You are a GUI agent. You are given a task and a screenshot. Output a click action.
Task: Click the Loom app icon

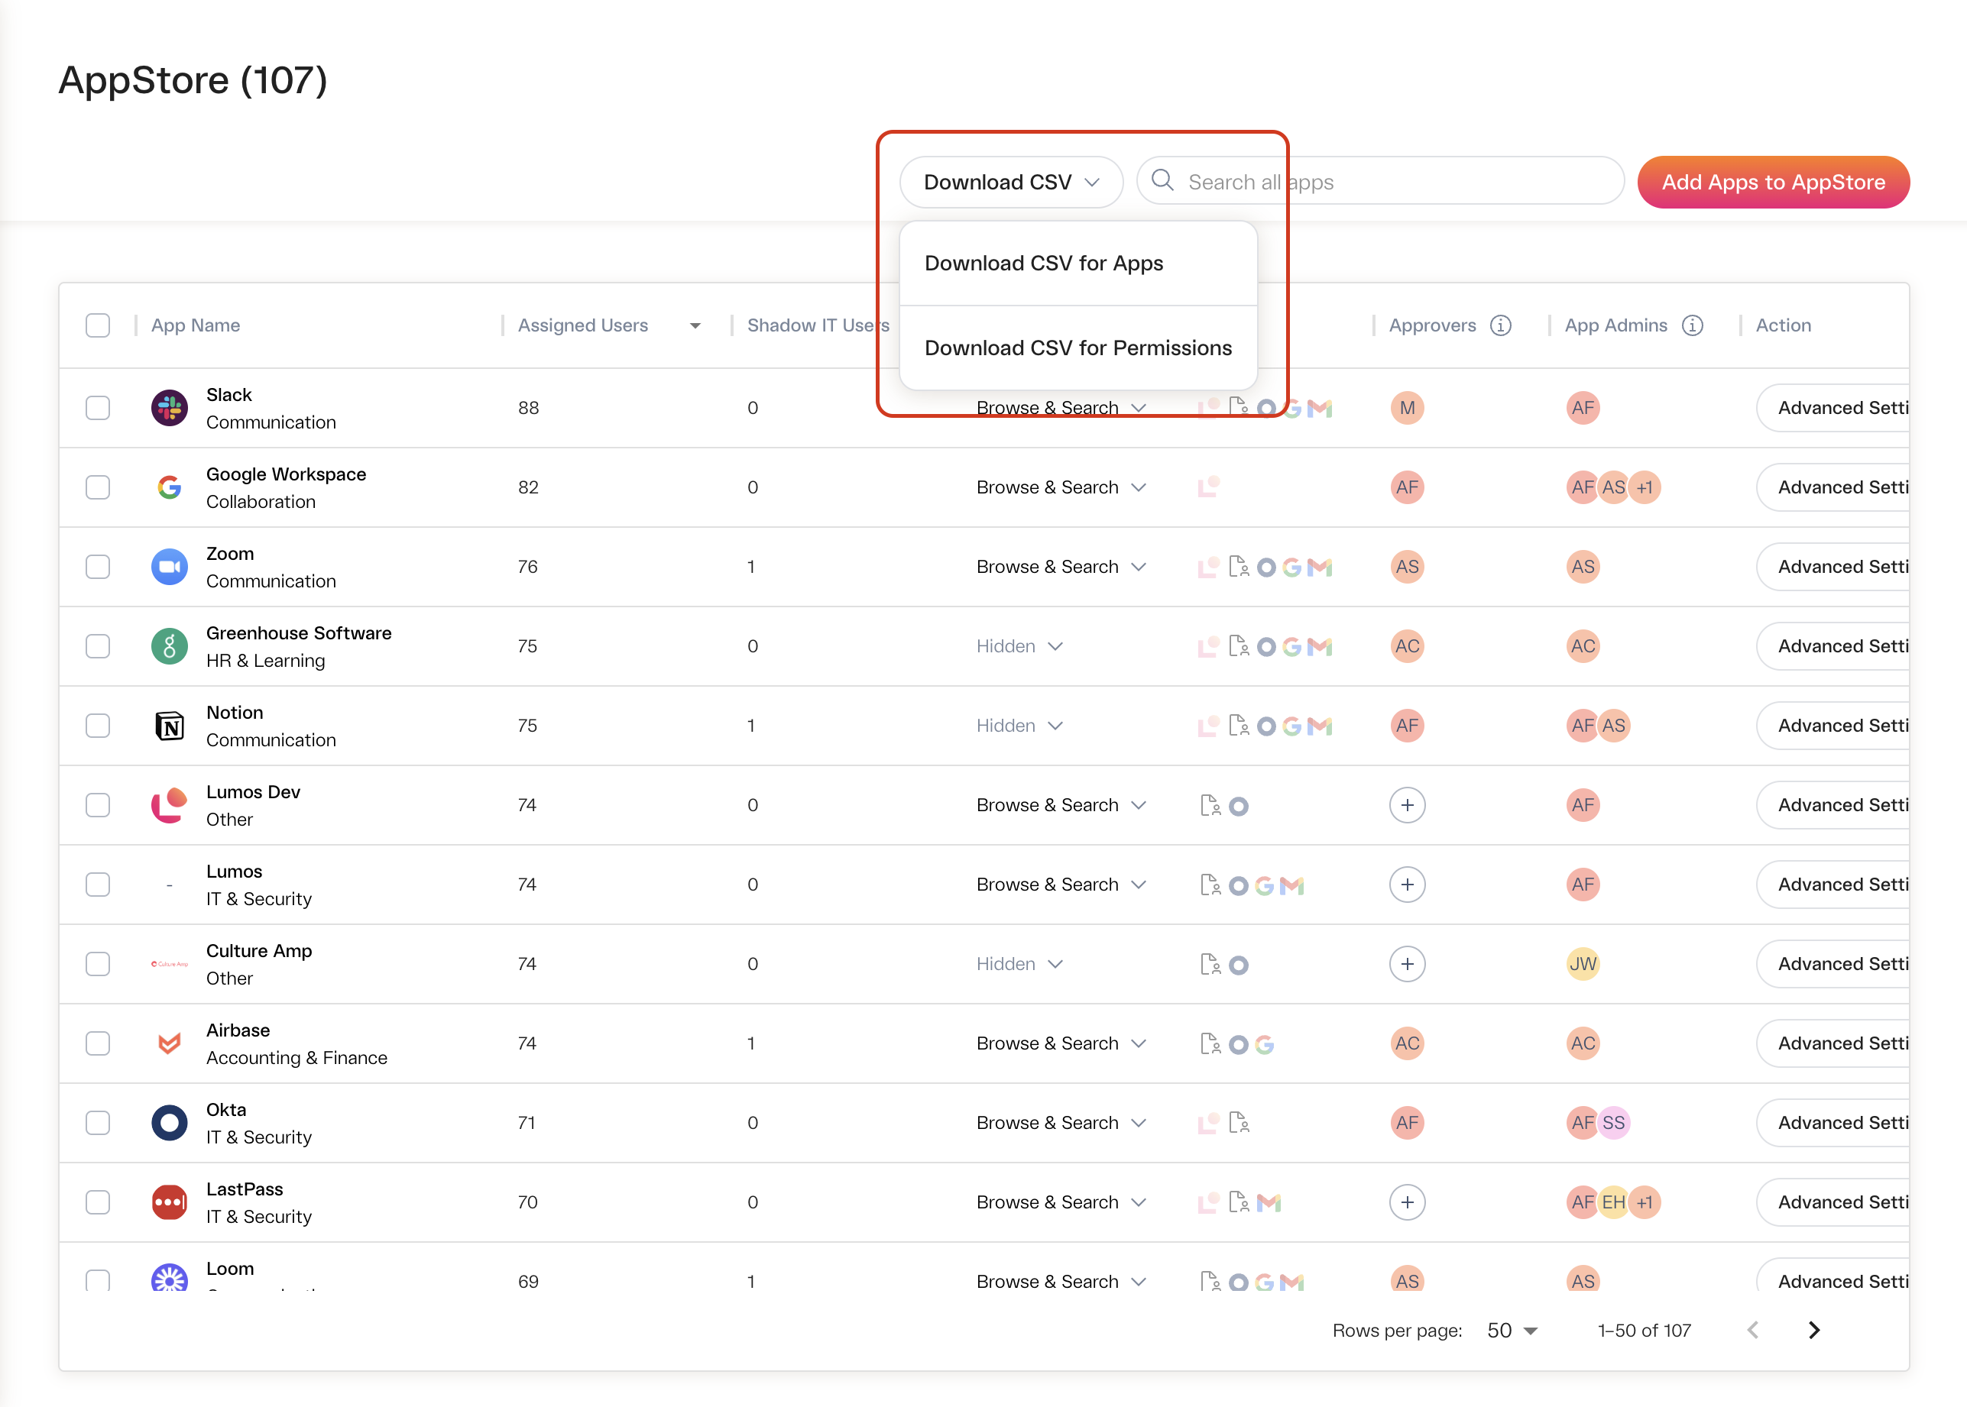point(169,1279)
